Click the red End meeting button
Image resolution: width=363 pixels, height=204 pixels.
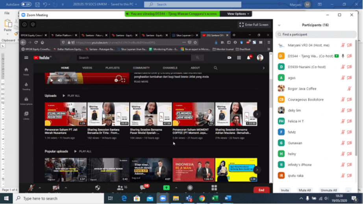click(261, 190)
